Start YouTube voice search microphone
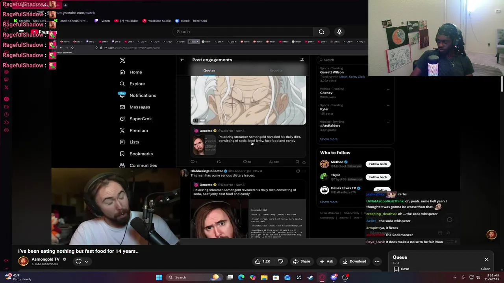Viewport: 504px width, 283px height. point(339,31)
